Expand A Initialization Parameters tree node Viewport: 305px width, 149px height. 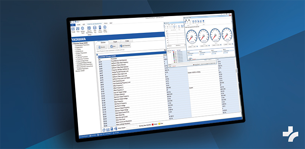(74, 45)
